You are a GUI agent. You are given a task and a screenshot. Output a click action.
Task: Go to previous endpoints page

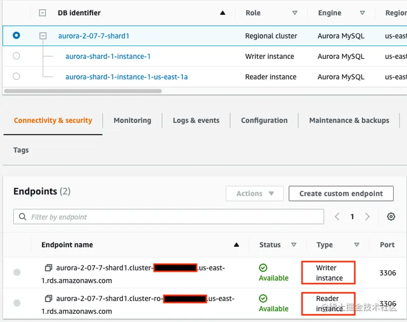click(x=337, y=216)
